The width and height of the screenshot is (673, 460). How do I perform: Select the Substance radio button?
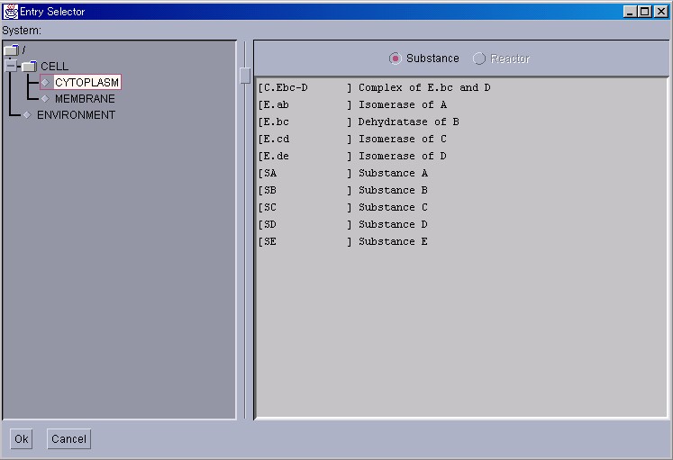(395, 59)
